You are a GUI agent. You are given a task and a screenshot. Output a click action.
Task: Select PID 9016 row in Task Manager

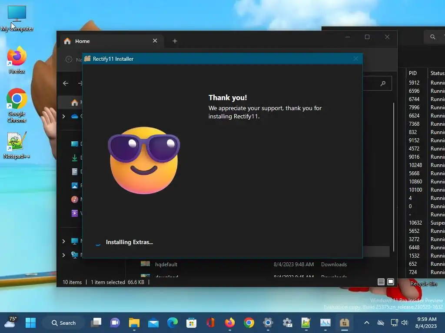tap(426, 157)
